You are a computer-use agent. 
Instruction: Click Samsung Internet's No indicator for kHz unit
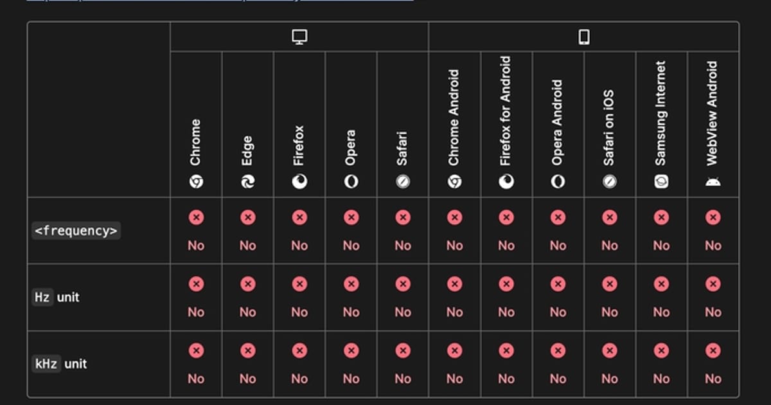pyautogui.click(x=661, y=379)
